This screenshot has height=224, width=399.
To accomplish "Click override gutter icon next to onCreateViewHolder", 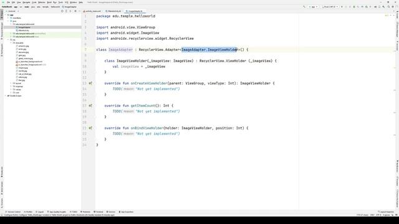I will (90, 83).
